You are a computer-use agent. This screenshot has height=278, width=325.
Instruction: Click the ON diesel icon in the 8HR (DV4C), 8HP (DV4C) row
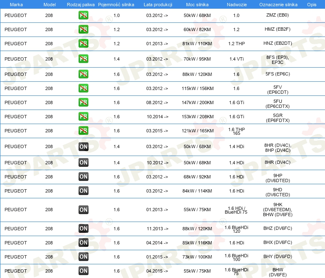tap(83, 146)
